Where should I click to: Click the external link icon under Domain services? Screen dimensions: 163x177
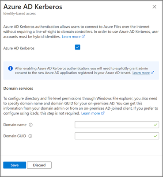[x=103, y=113]
